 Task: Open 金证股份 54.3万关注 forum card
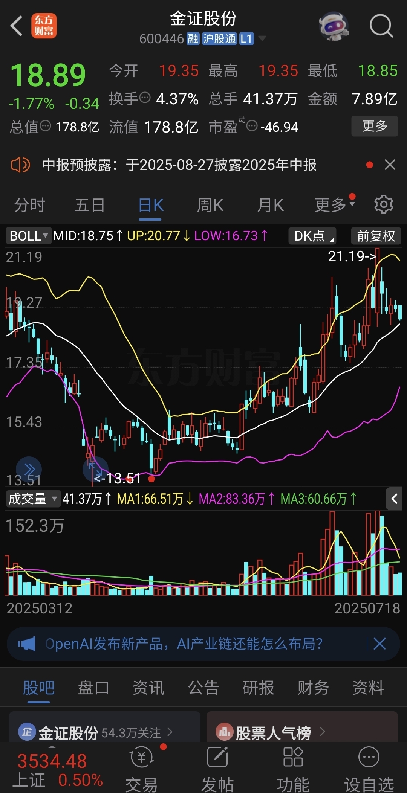tap(105, 727)
